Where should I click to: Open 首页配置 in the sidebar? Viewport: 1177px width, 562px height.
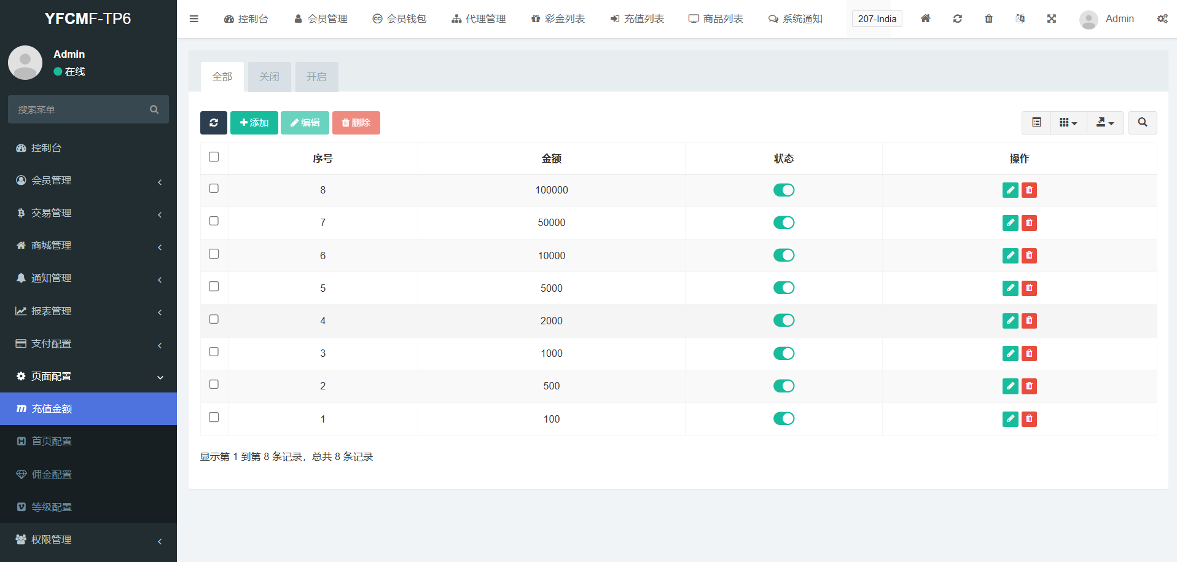pyautogui.click(x=52, y=442)
